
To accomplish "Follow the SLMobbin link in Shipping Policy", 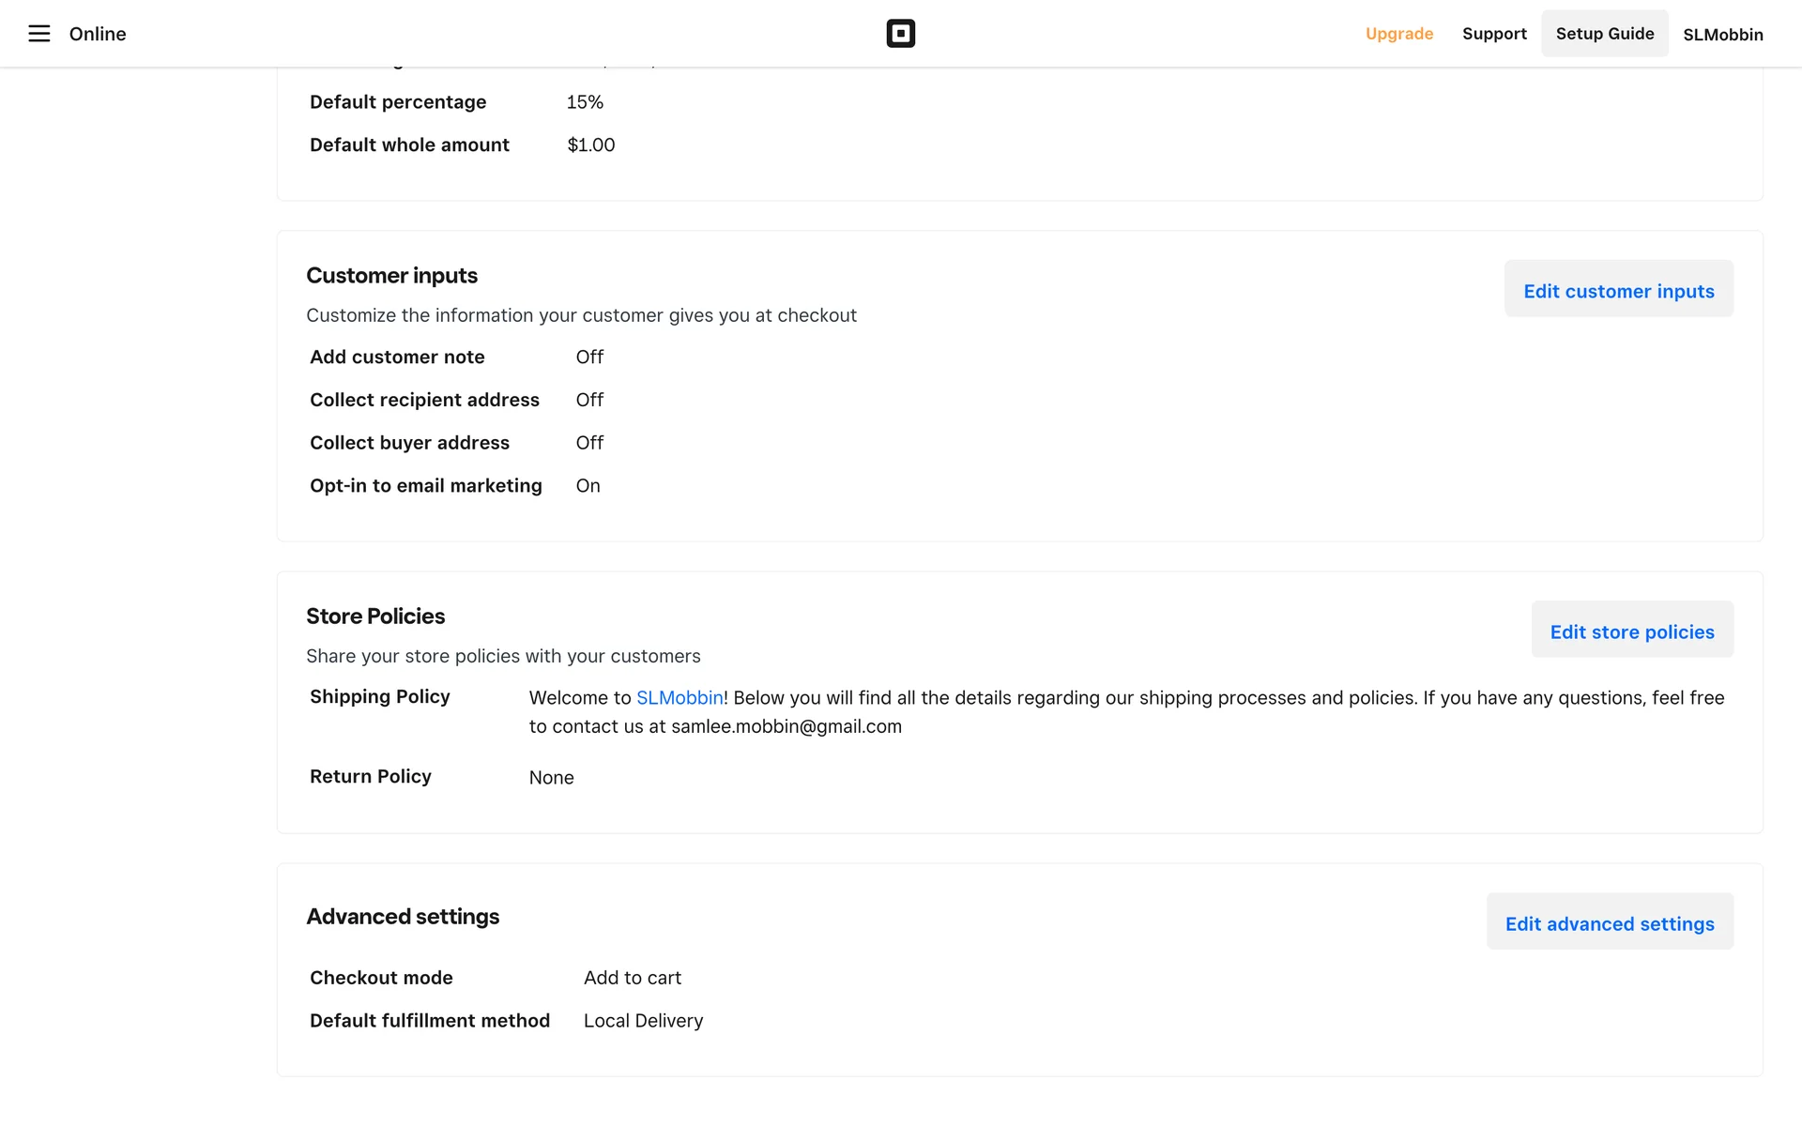I will 680,698.
